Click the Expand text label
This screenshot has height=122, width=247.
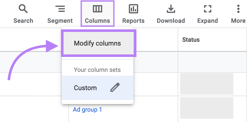208,21
